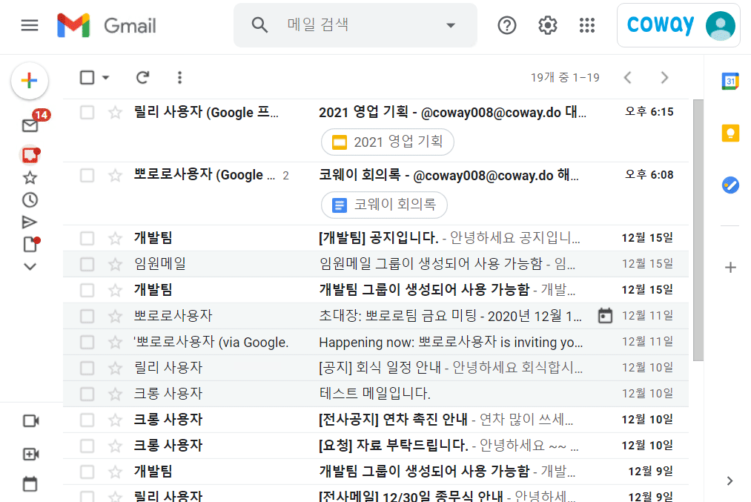Select the 코웨이 회의록 email checkbox
751x502 pixels.
click(x=87, y=175)
